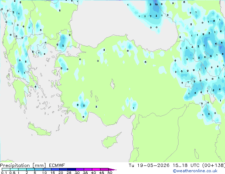Click the legend label '20'
The height and width of the screenshot is (174, 225).
(x=61, y=173)
